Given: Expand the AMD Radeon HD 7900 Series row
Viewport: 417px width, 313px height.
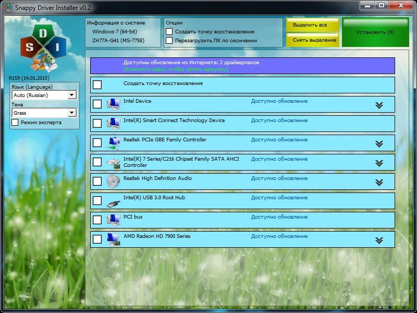Looking at the screenshot, I should [379, 240].
